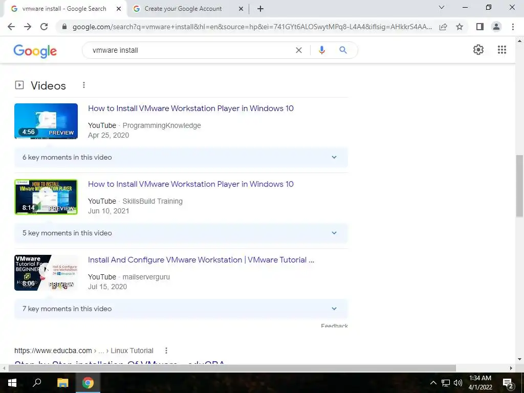Open File Explorer from the taskbar
The width and height of the screenshot is (524, 393).
62,383
